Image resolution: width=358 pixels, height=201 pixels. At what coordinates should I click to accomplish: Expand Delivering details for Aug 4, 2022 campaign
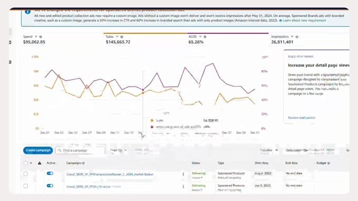coord(197,177)
